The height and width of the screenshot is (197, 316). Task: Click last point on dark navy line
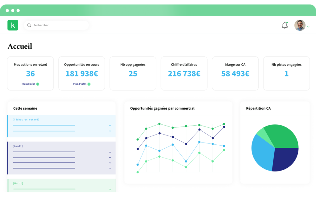coord(224,127)
